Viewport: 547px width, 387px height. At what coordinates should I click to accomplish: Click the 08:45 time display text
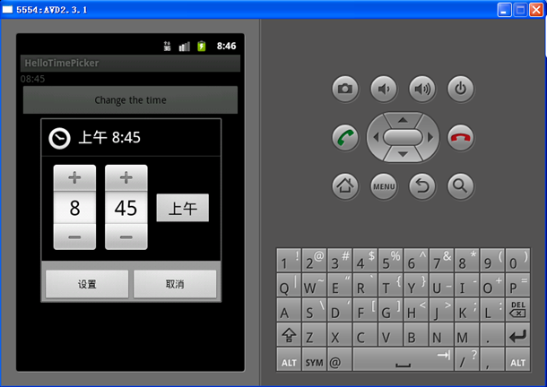click(33, 79)
